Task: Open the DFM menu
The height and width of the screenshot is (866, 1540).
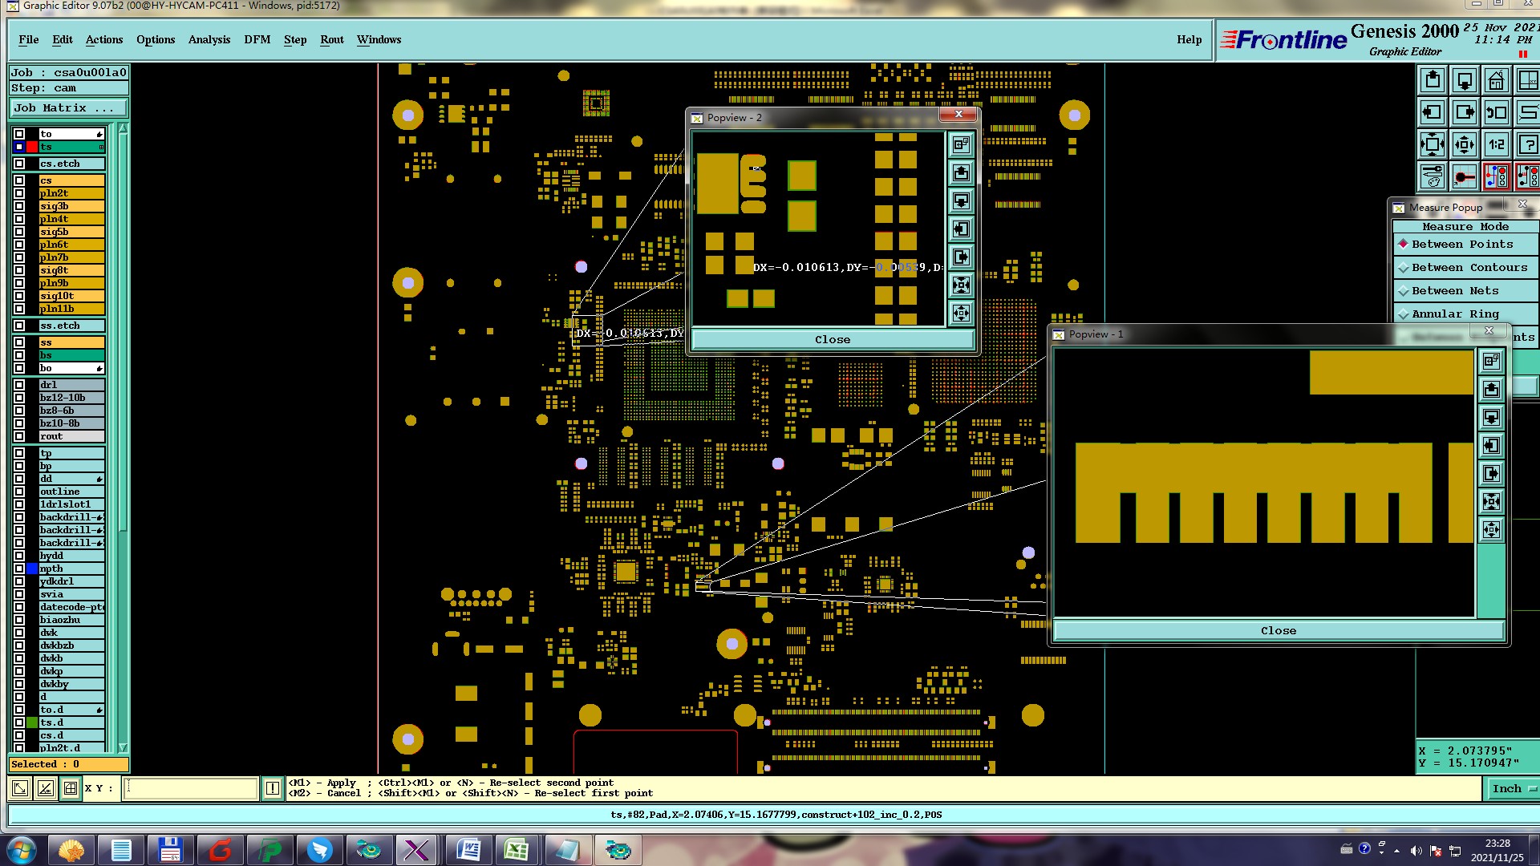Action: click(257, 39)
